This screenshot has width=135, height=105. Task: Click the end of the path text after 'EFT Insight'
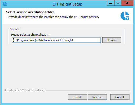(x=73, y=40)
